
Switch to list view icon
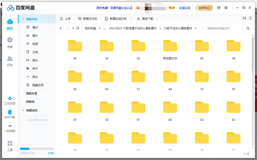[250, 18]
